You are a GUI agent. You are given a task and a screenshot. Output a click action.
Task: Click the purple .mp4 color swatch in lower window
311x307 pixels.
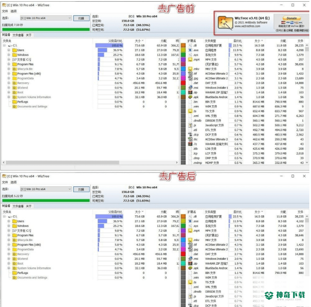tap(183, 231)
